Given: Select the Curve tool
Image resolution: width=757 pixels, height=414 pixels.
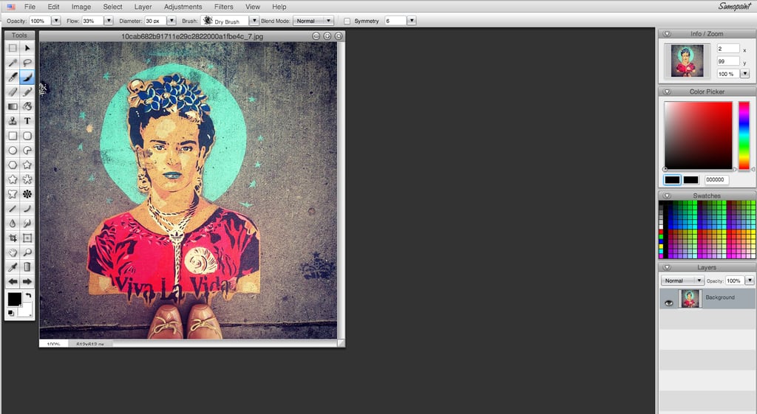Looking at the screenshot, I should click(x=27, y=209).
